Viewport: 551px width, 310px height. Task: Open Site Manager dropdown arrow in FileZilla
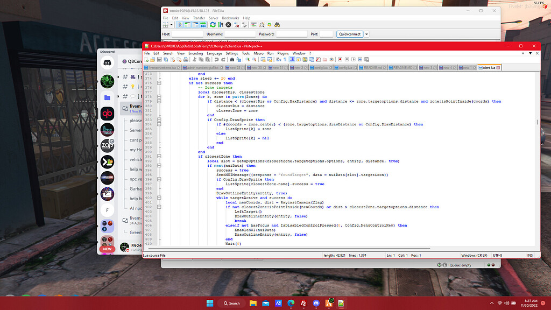pyautogui.click(x=172, y=25)
